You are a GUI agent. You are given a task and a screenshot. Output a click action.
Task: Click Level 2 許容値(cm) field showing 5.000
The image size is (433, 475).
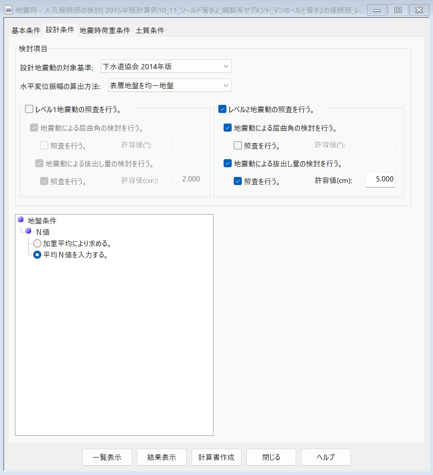(x=380, y=179)
